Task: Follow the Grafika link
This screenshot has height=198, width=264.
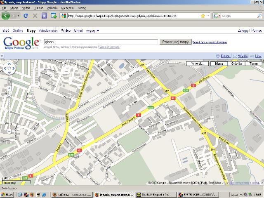Action: pyautogui.click(x=18, y=31)
